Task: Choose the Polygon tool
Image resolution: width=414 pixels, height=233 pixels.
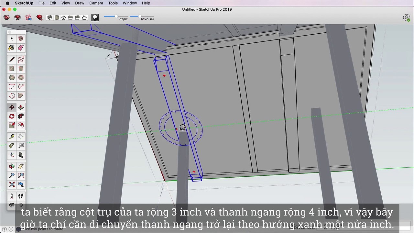Action: (x=21, y=78)
